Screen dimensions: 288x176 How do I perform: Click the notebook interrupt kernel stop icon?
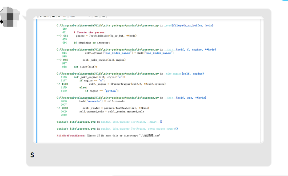click(53, 16)
